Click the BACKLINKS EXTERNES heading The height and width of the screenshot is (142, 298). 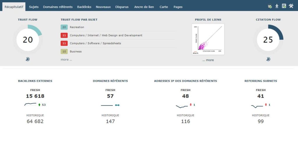coord(35,81)
